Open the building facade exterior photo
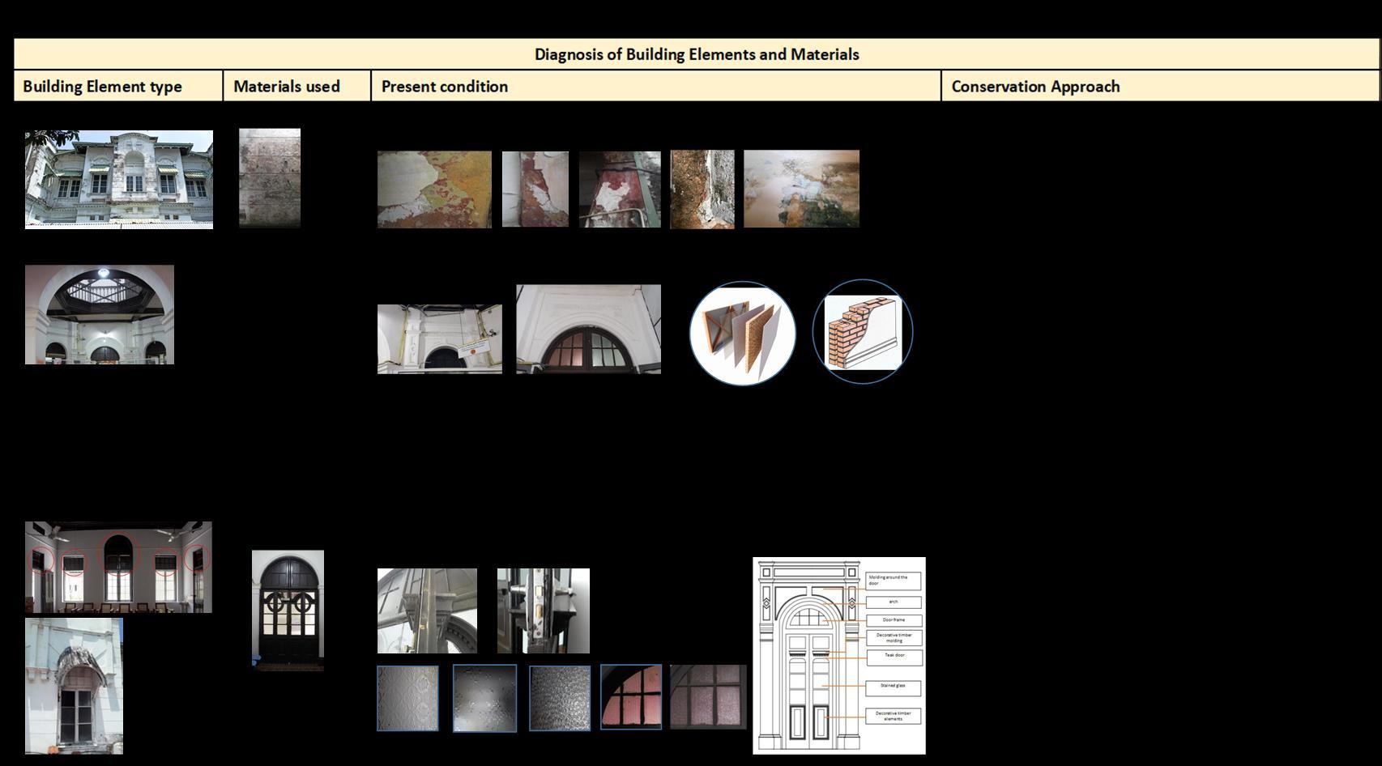 tap(119, 180)
